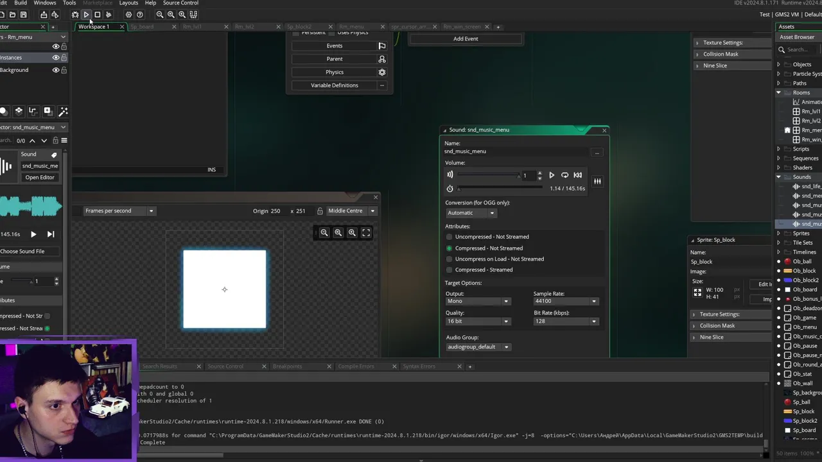
Task: Click the Open Editor button
Action: pos(40,178)
